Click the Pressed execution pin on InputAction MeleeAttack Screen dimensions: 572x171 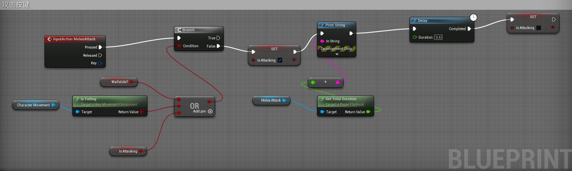[100, 47]
